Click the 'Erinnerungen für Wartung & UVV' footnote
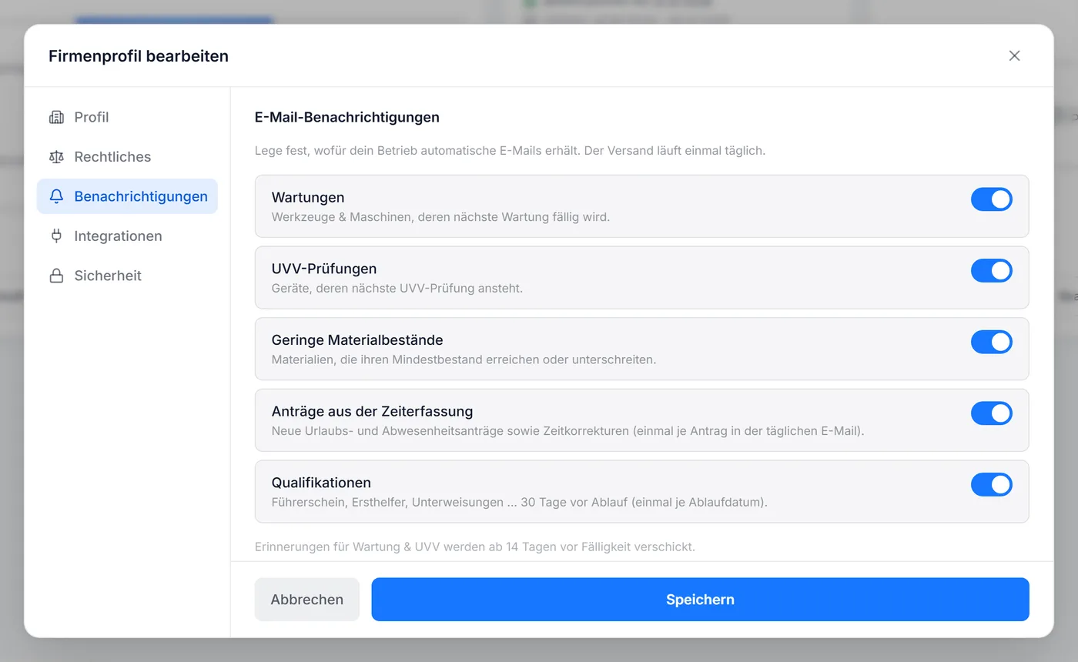1078x662 pixels. coord(475,547)
